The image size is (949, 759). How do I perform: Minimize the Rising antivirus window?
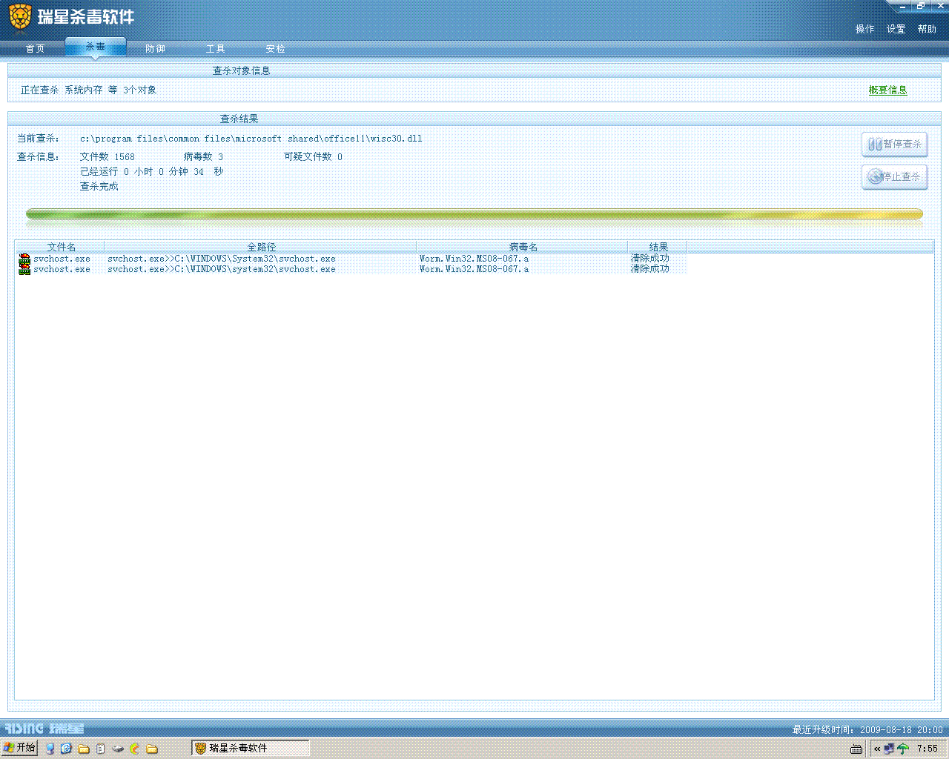coord(902,6)
